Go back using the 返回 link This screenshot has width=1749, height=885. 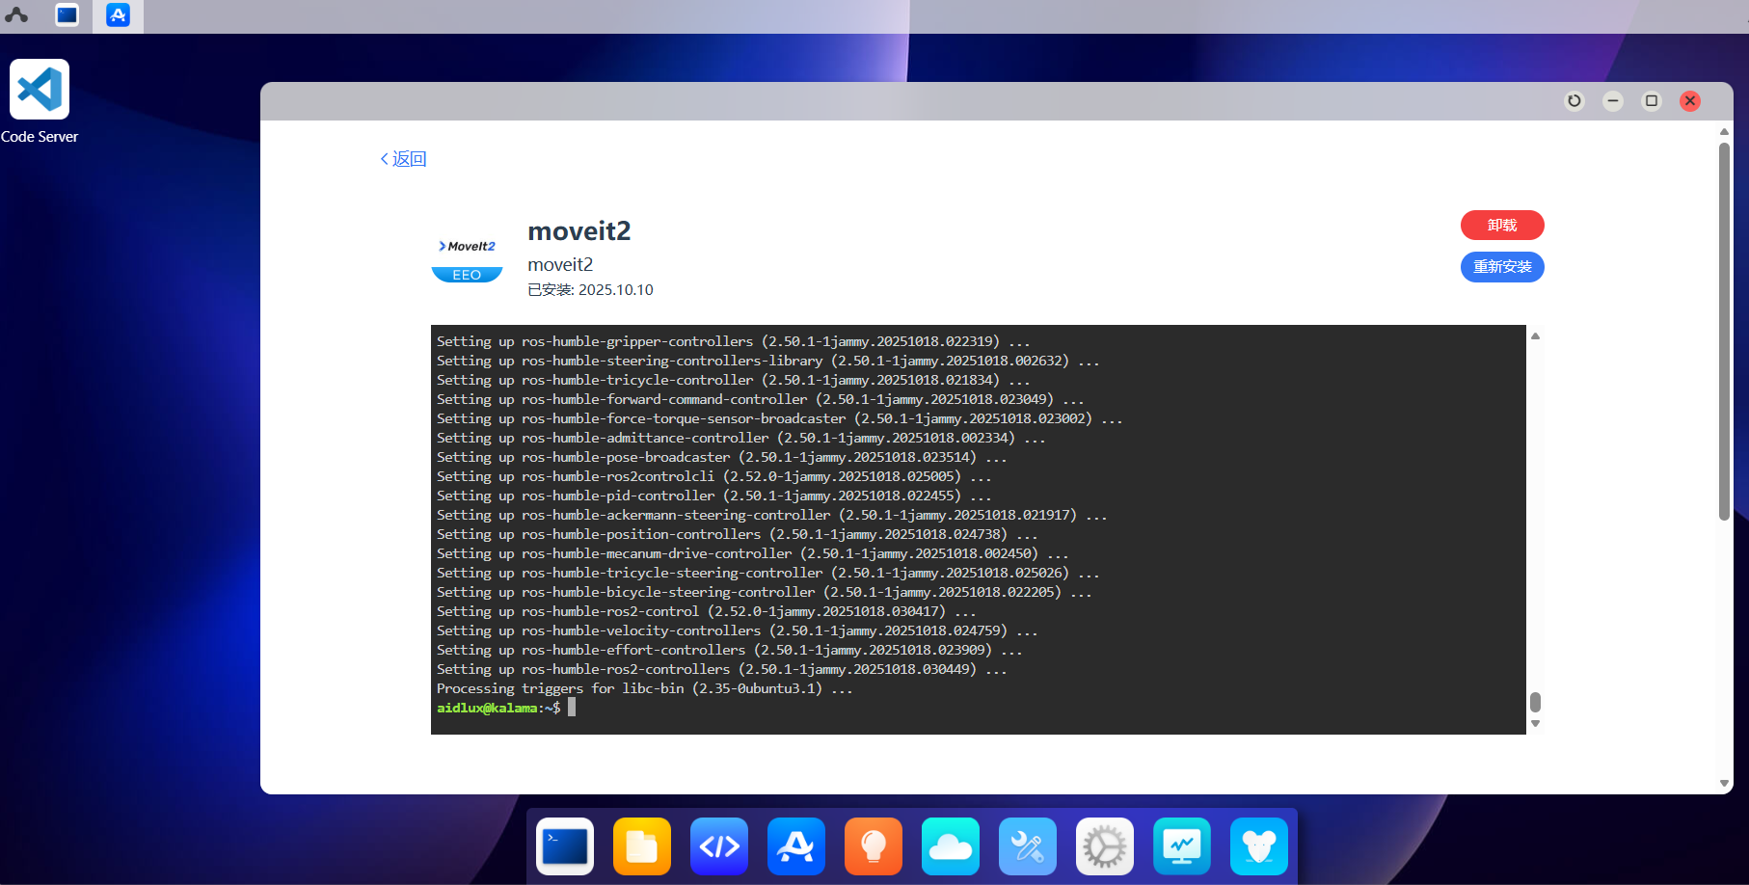[x=404, y=159]
